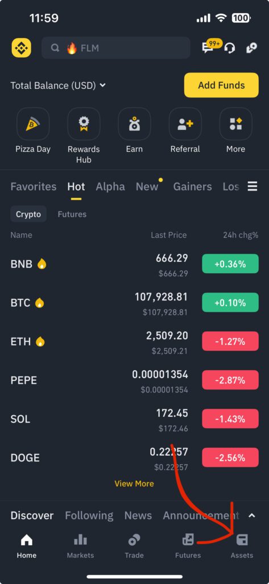Tap the Binance logo icon
The image size is (269, 584).
pyautogui.click(x=21, y=48)
